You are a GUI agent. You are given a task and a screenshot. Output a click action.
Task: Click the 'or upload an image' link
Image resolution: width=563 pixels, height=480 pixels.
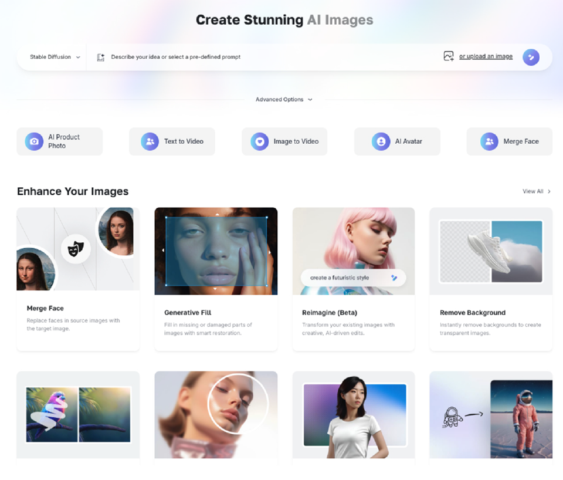coord(486,56)
